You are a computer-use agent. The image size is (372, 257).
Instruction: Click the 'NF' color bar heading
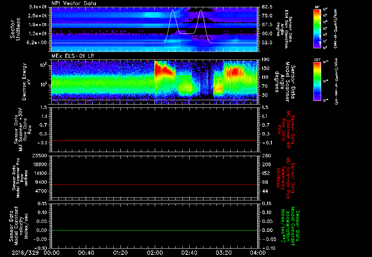[x=318, y=7]
